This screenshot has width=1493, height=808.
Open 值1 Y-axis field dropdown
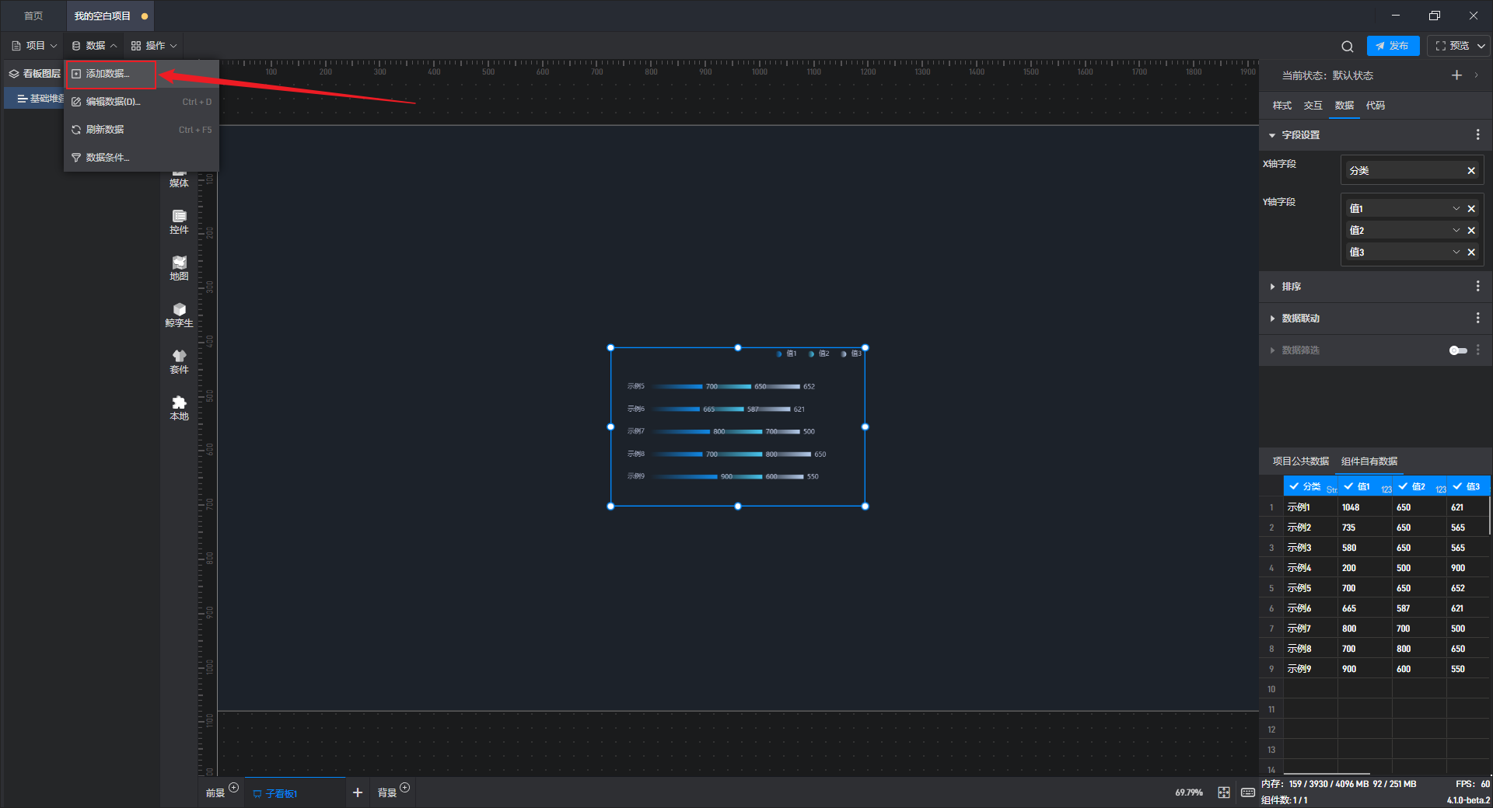[x=1456, y=209]
